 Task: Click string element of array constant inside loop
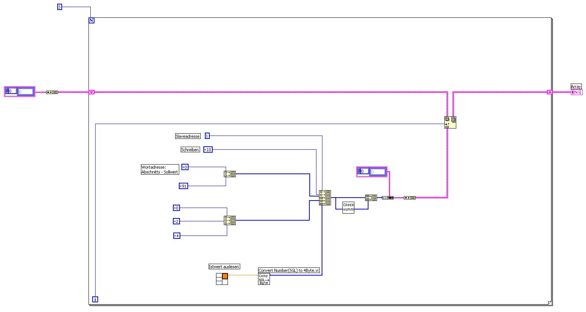[x=378, y=172]
